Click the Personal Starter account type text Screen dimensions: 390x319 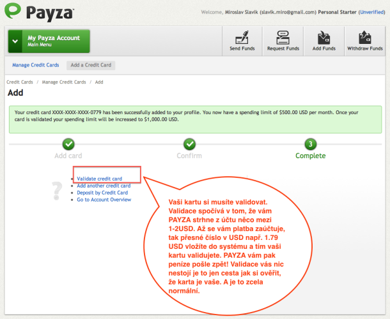[337, 12]
